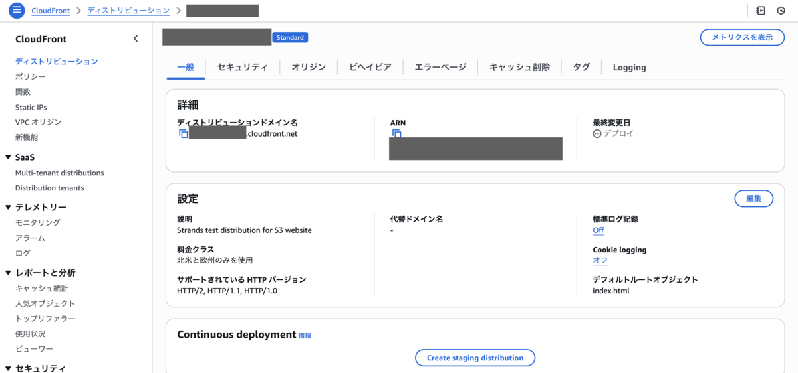Collapse the テレメトリー sidebar section

(x=8, y=207)
